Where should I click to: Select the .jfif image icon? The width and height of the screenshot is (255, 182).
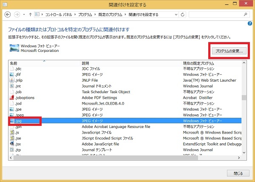point(12,74)
